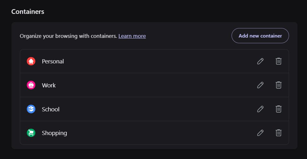Open the Learn more link

tap(132, 36)
